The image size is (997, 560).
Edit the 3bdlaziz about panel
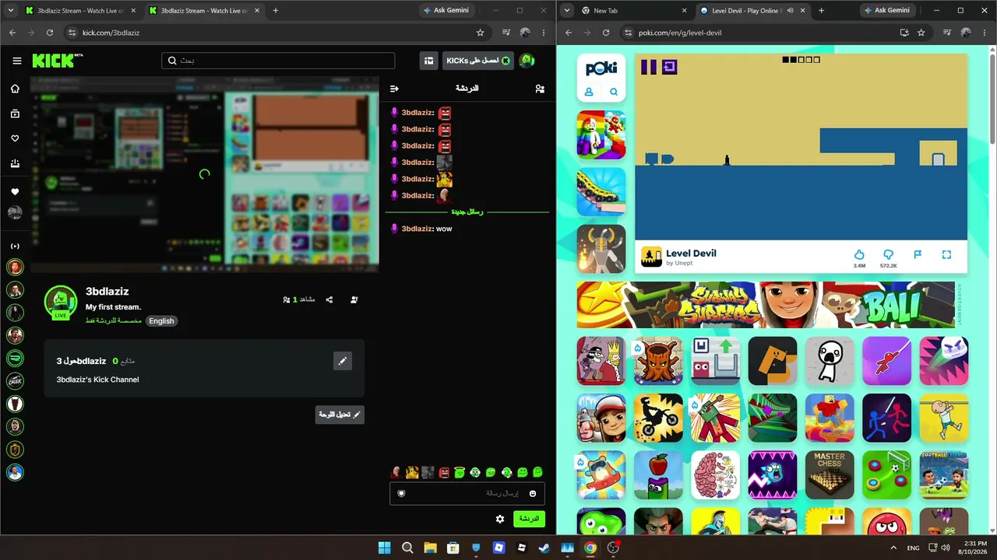tap(343, 361)
